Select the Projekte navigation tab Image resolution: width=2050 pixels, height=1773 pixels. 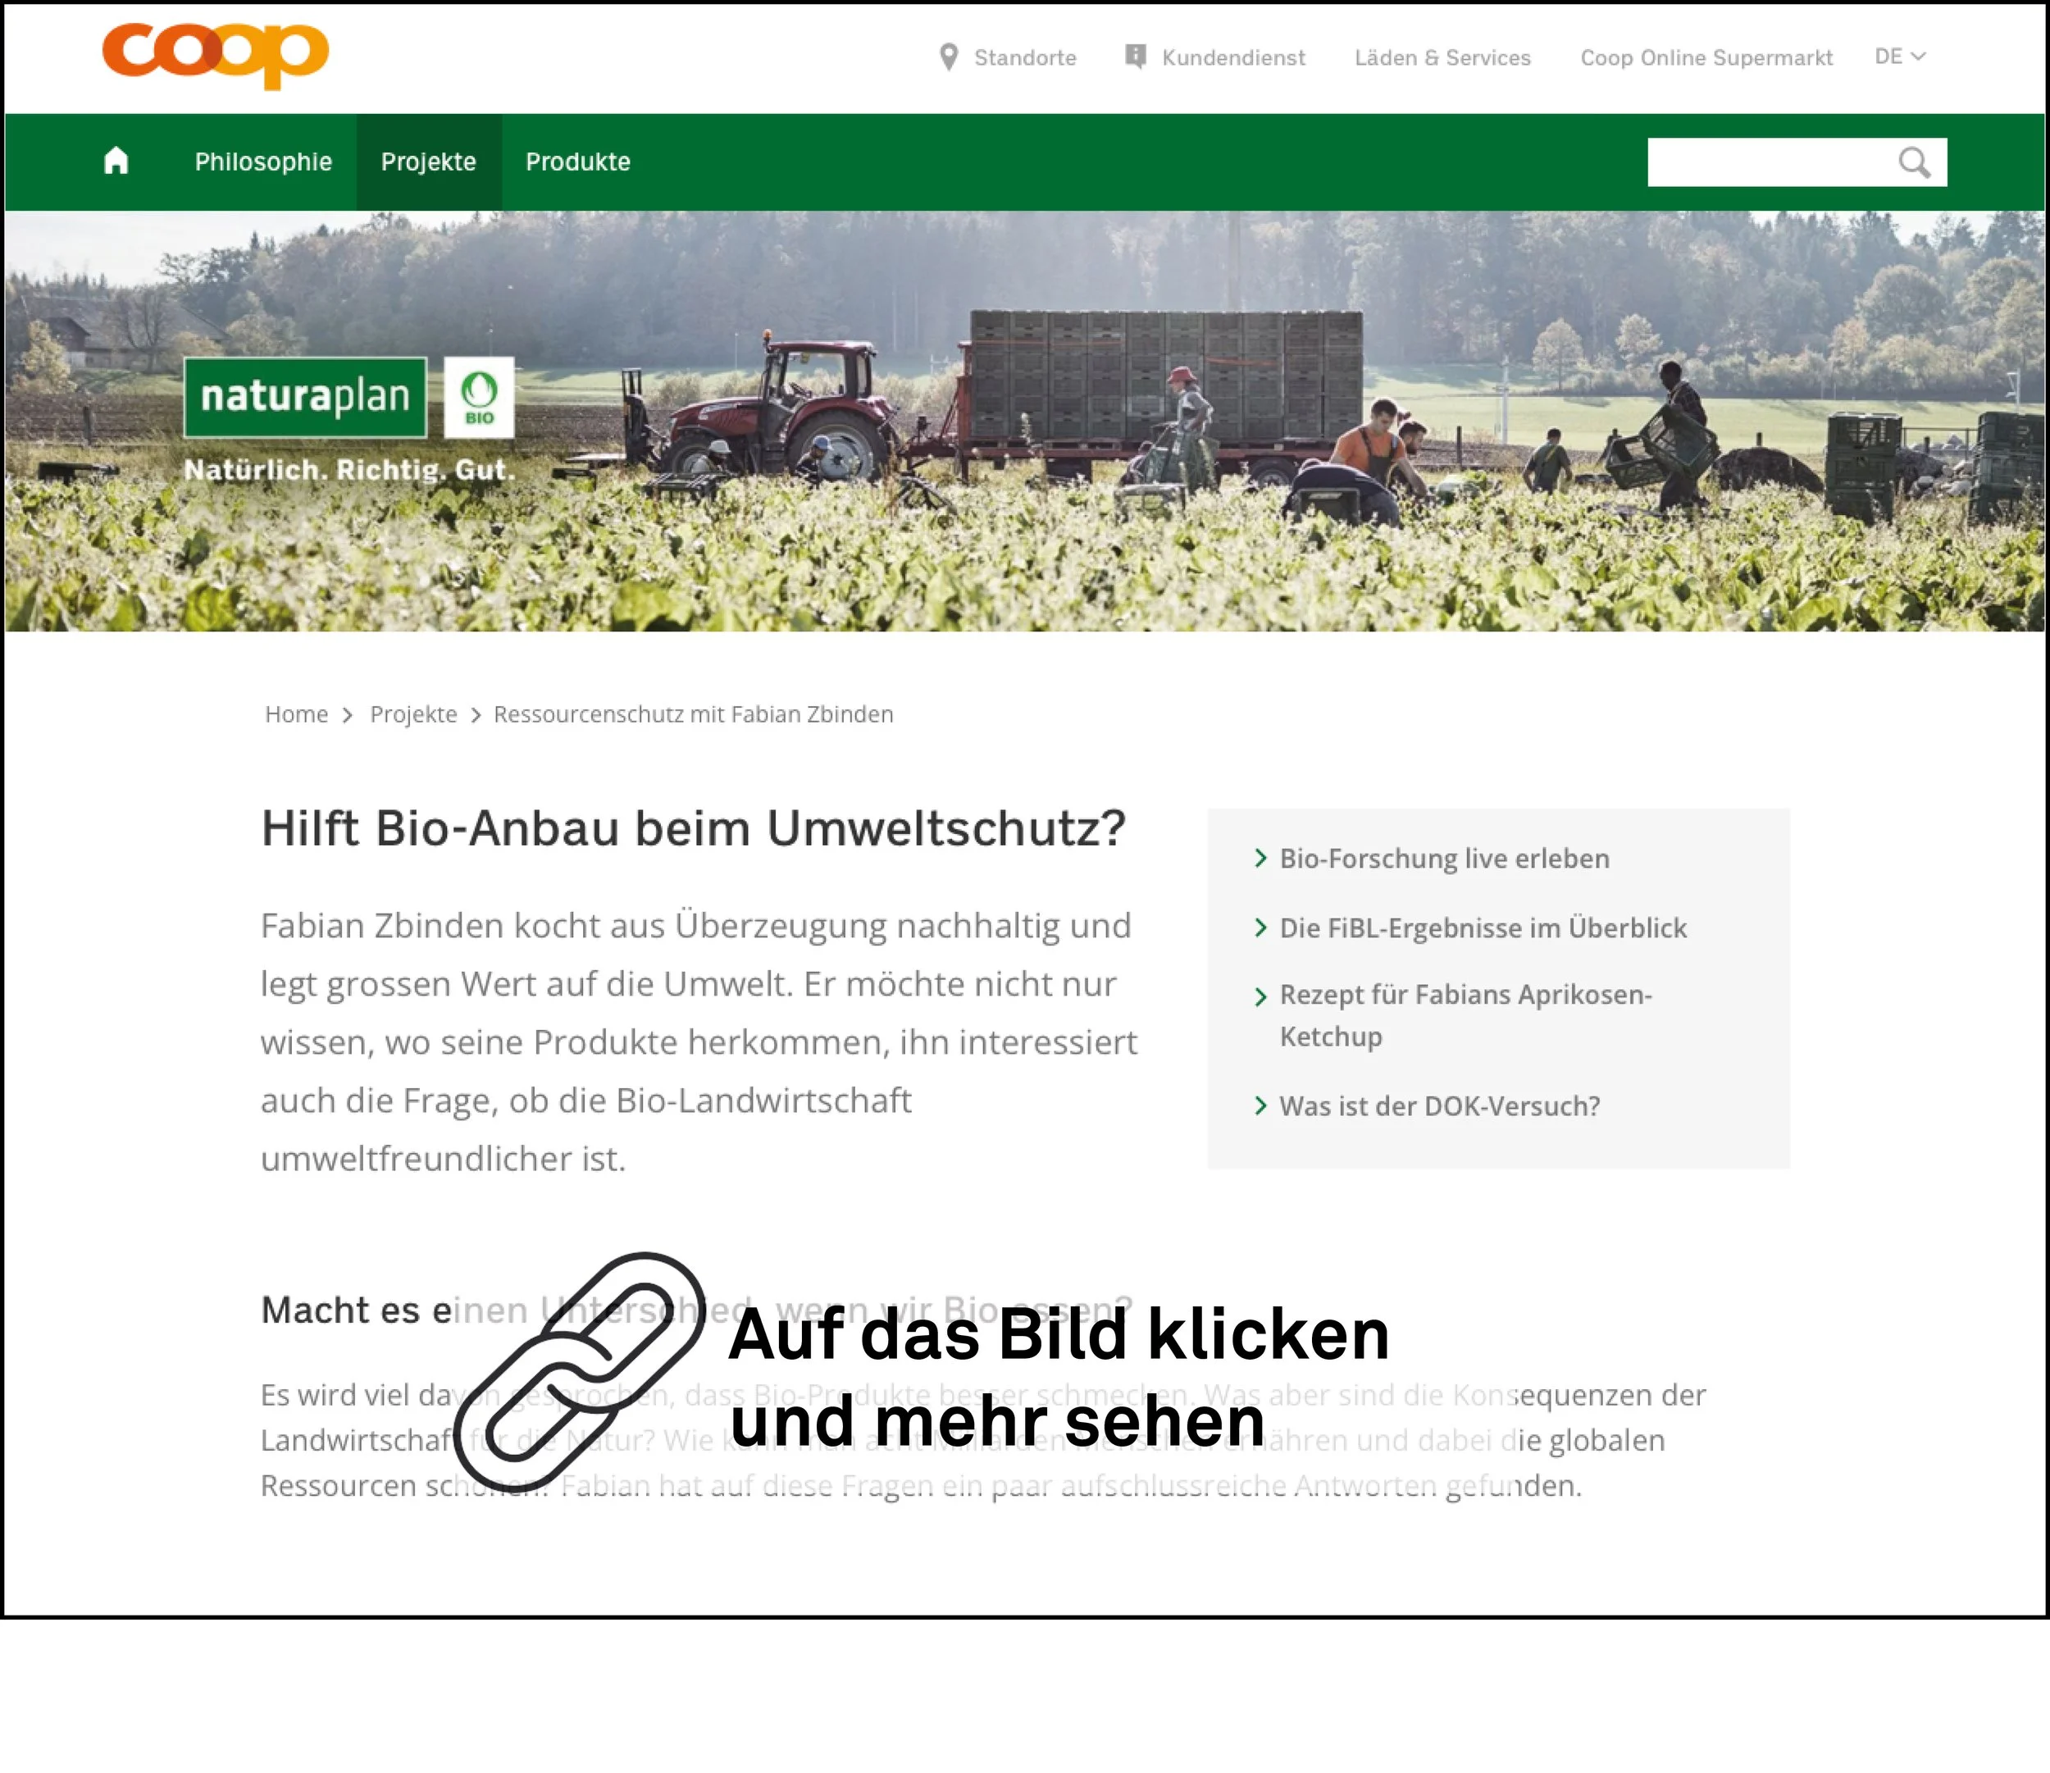(x=428, y=162)
